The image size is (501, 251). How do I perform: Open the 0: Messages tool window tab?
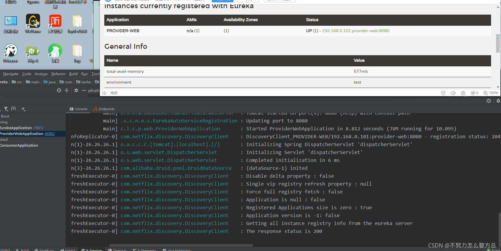coord(144,250)
